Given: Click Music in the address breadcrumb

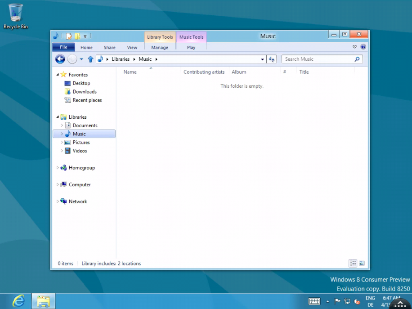Looking at the screenshot, I should [x=145, y=59].
